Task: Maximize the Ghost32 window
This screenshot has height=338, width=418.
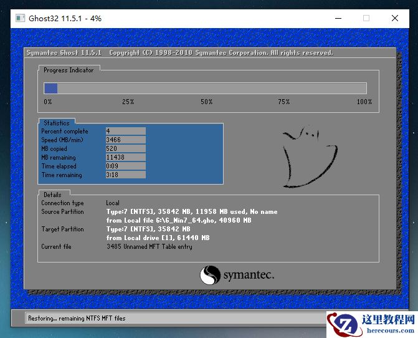Action: pyautogui.click(x=366, y=18)
